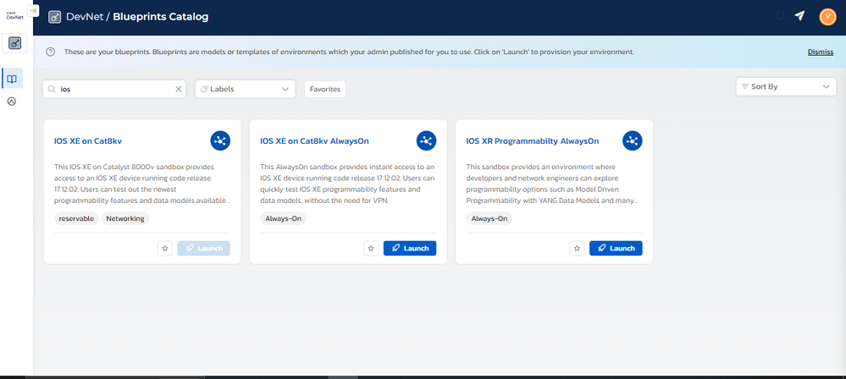Screen dimensions: 846x379
Task: Clear the search text with the X
Action: tap(179, 89)
